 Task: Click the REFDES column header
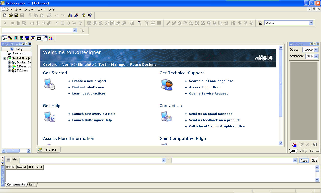(11, 167)
